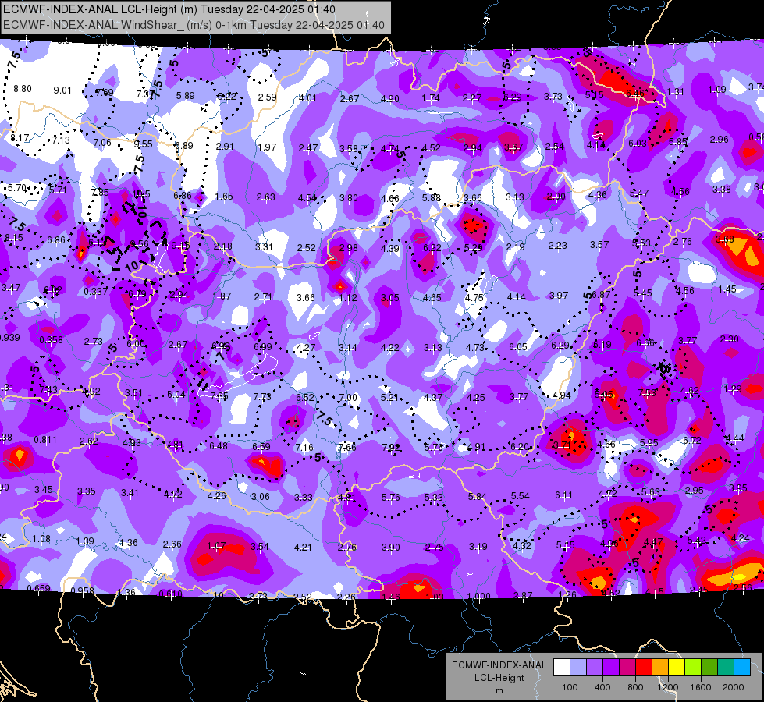
Task: Click the LCL-Height (m) title line at top
Action: [x=169, y=9]
